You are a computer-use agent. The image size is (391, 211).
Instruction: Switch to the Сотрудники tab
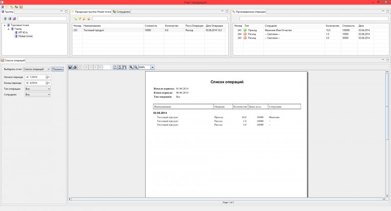click(x=121, y=12)
